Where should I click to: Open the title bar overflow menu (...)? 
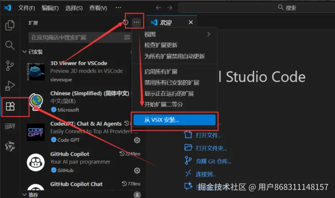[x=118, y=8]
